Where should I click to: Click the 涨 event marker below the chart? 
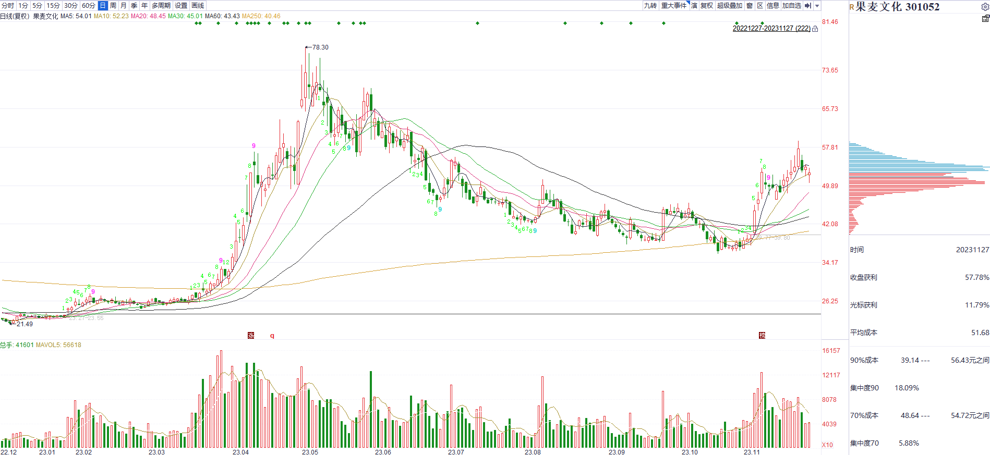point(251,335)
